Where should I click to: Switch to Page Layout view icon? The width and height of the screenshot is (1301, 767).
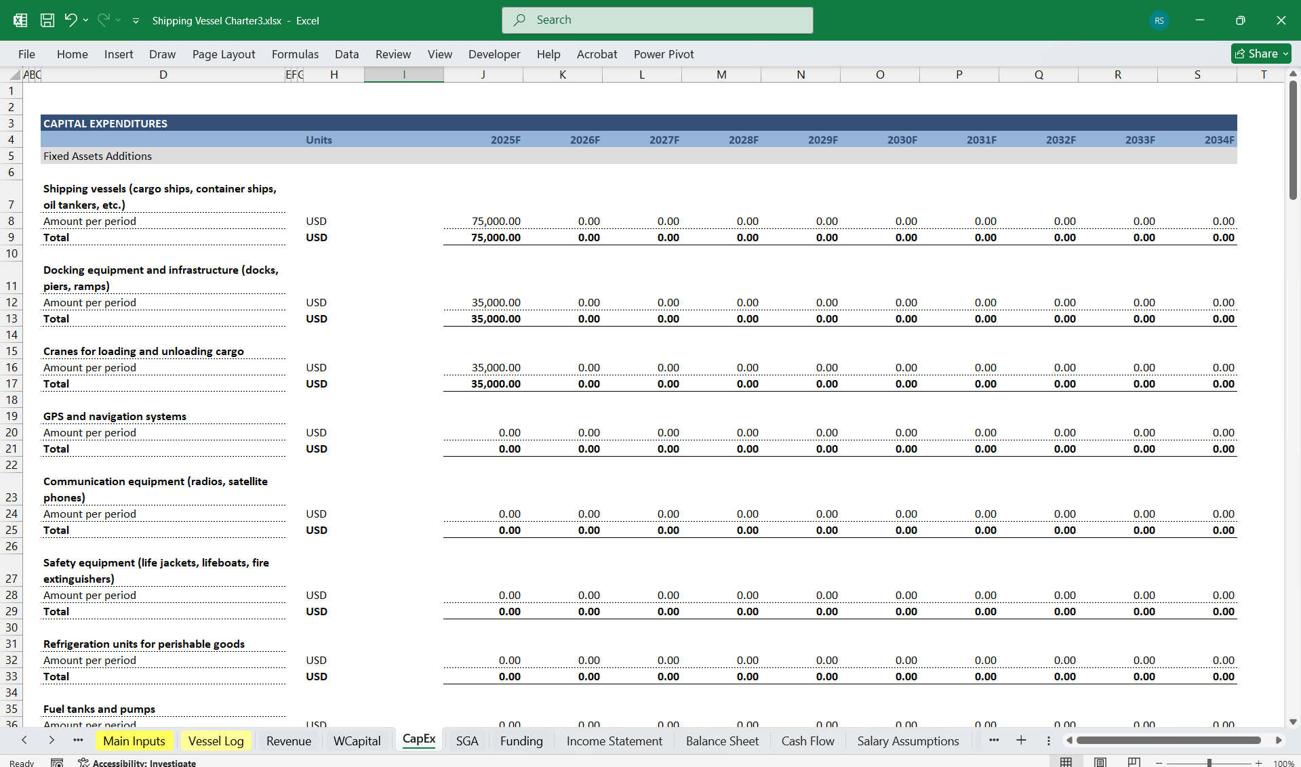point(1100,762)
